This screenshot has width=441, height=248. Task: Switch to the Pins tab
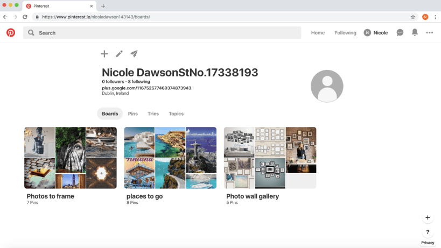pyautogui.click(x=132, y=114)
